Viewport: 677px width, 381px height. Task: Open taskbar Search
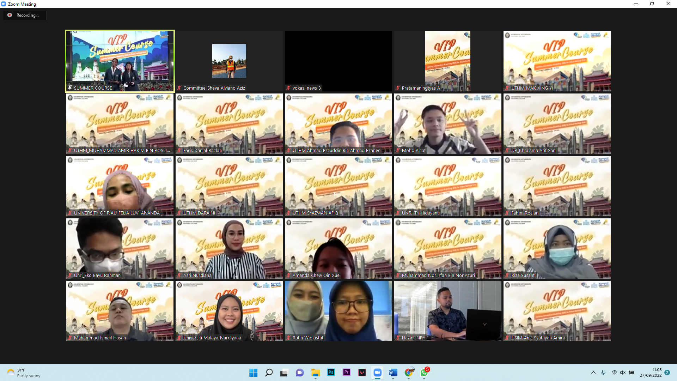point(269,373)
